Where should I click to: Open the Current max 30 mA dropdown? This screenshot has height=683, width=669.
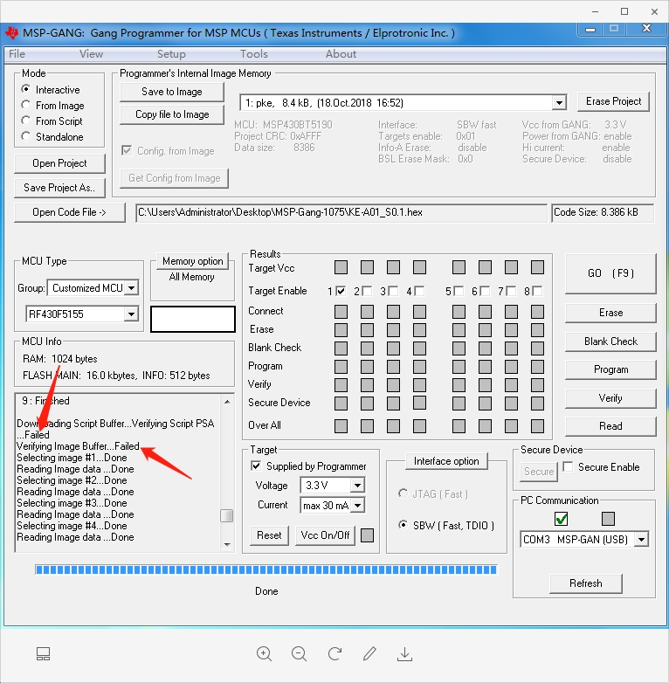click(x=357, y=506)
